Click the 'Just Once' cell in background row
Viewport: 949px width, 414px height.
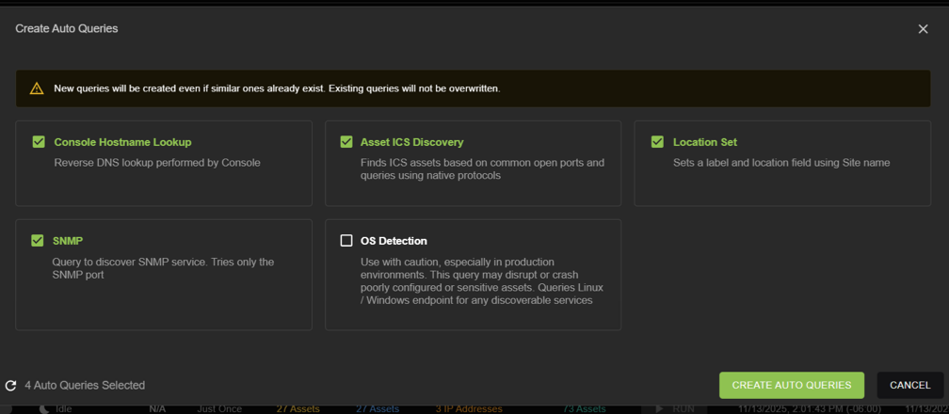pyautogui.click(x=219, y=409)
